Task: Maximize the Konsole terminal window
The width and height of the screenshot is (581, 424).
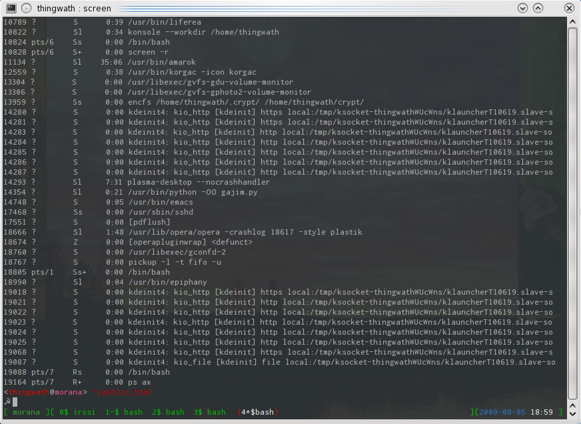Action: coord(538,8)
